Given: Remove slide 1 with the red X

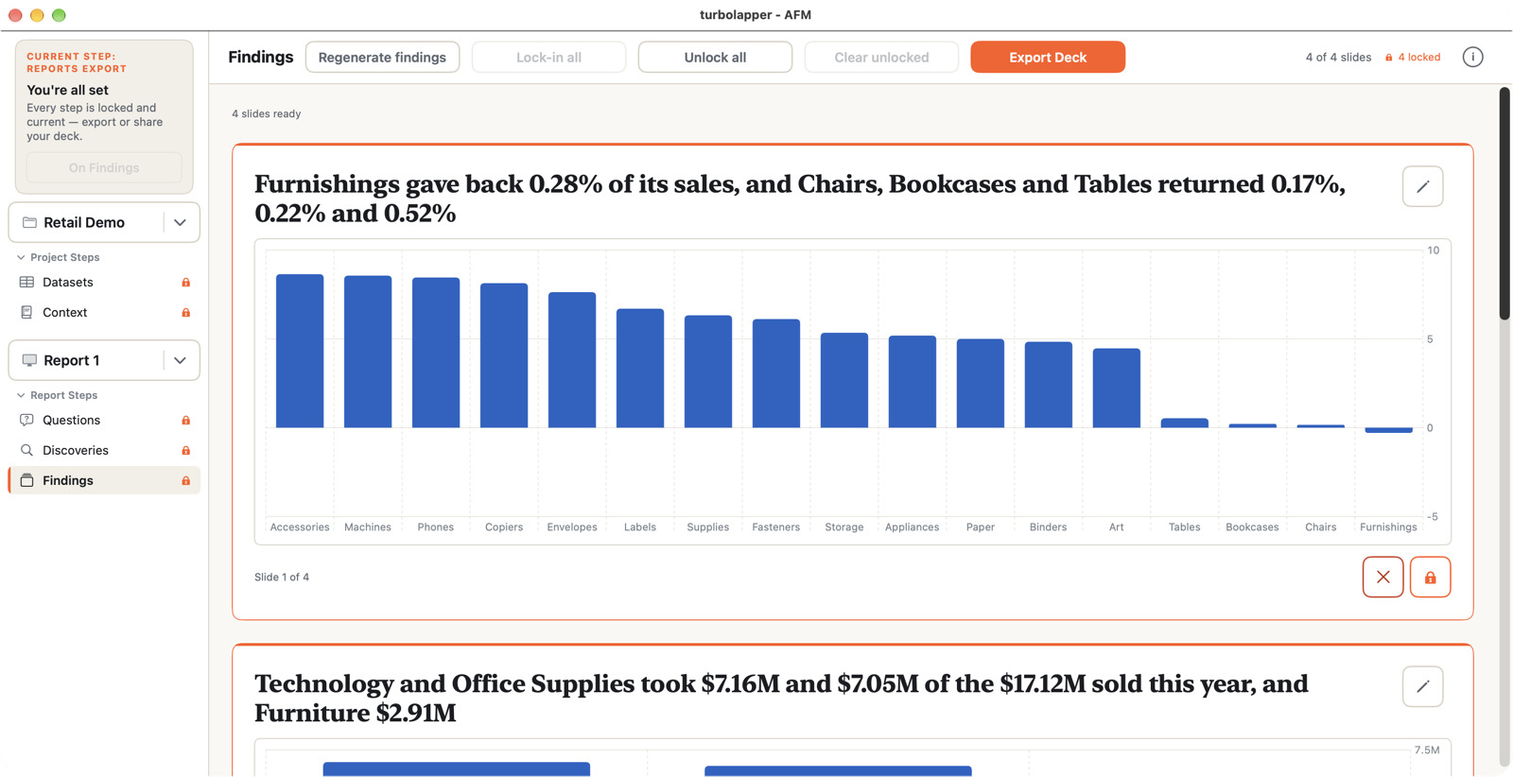Looking at the screenshot, I should click(x=1383, y=577).
